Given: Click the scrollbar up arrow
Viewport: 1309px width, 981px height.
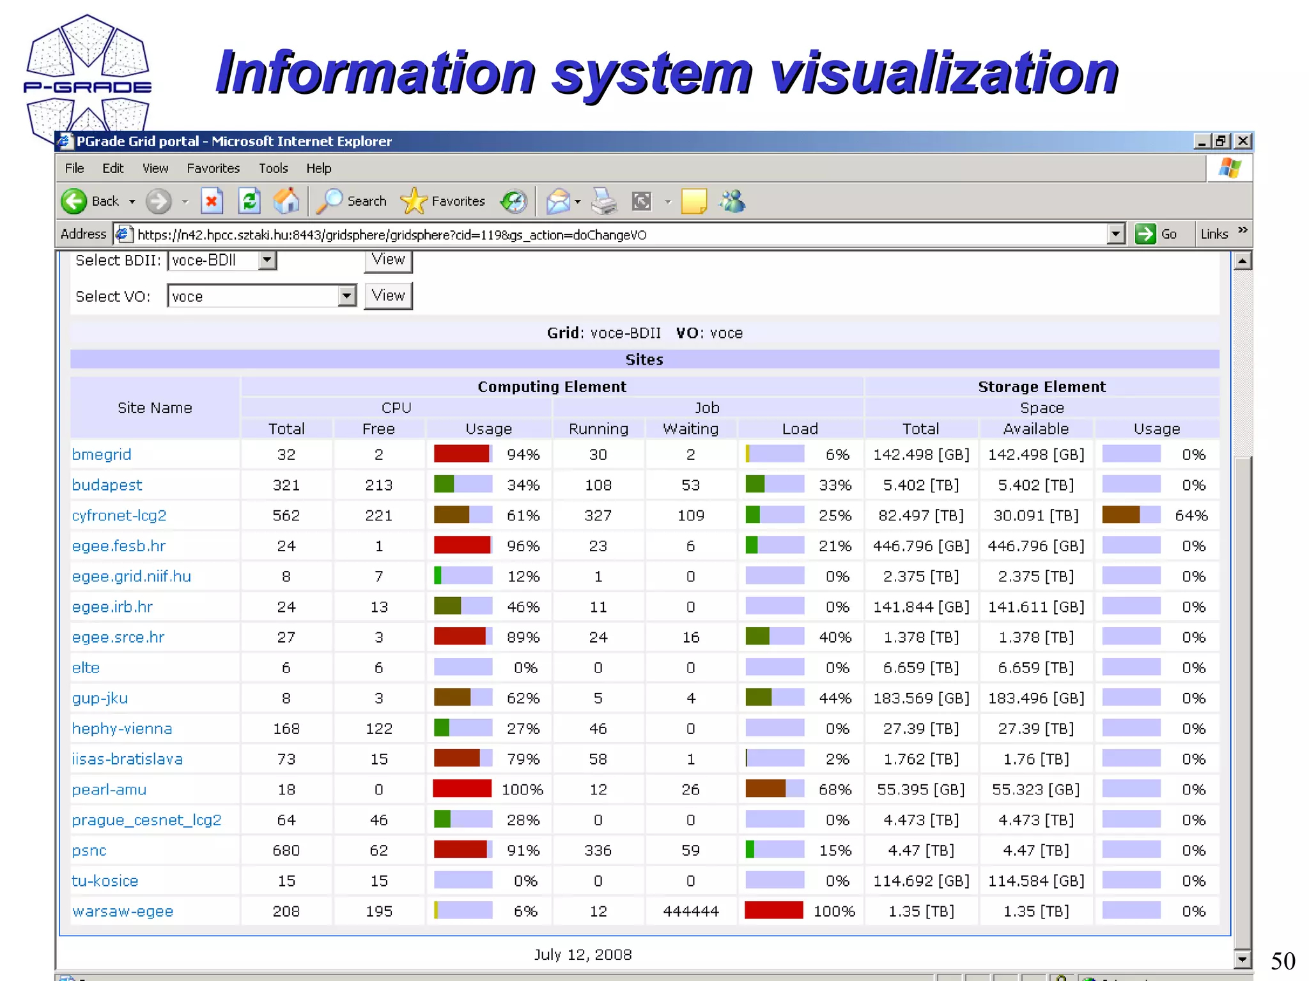Looking at the screenshot, I should 1243,261.
